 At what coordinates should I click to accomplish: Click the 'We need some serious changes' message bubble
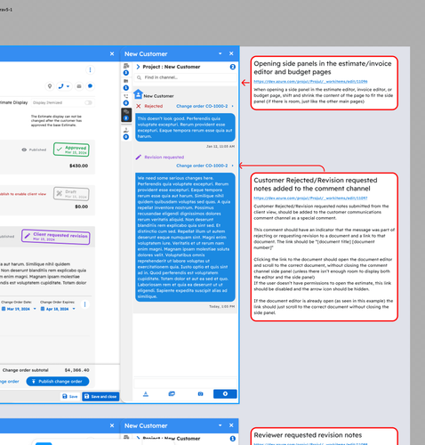(185, 238)
